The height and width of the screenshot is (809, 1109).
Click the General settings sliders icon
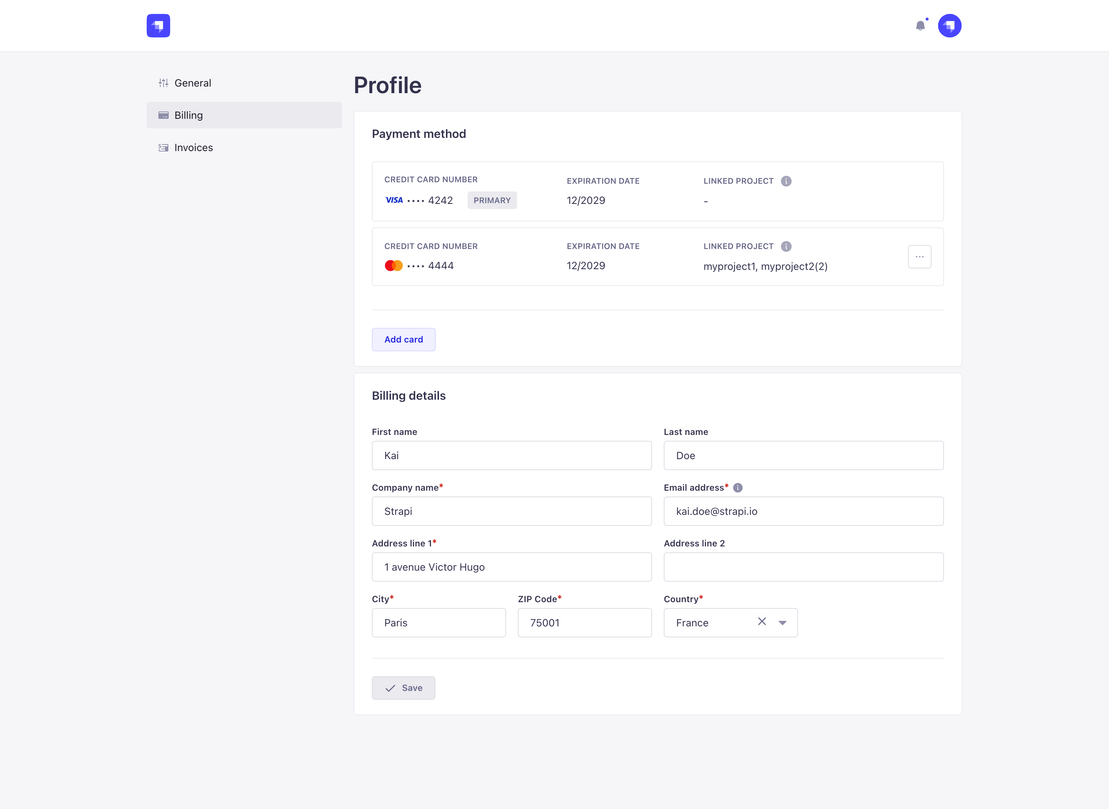point(163,83)
